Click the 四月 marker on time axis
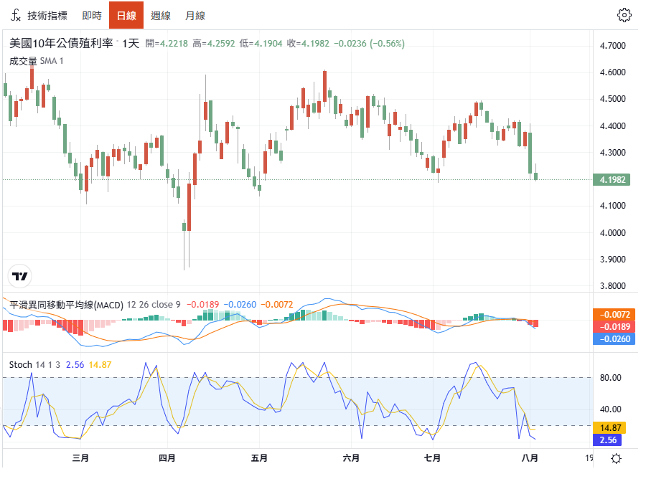651x479 pixels. coord(167,458)
